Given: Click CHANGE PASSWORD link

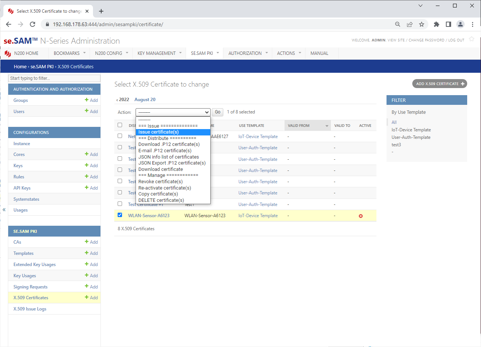Looking at the screenshot, I should pyautogui.click(x=426, y=40).
